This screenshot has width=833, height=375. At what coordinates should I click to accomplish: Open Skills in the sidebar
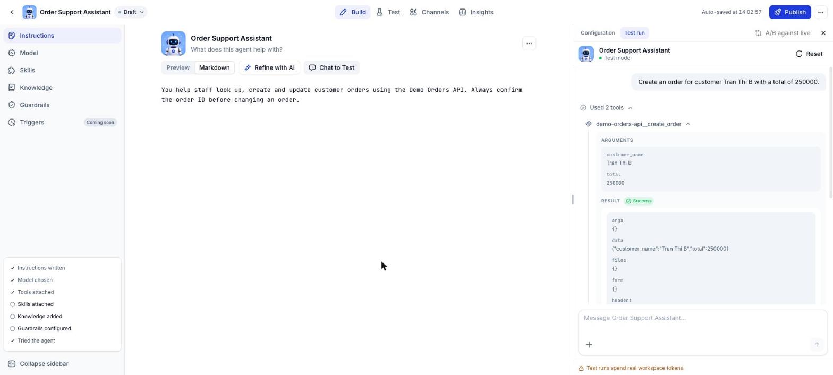point(62,70)
